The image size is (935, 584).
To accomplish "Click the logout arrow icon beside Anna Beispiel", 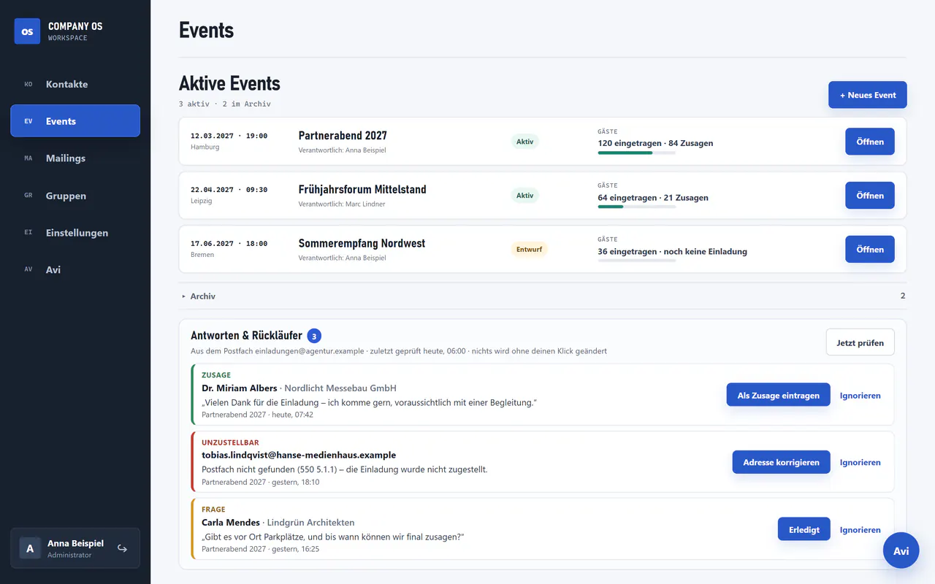I will pos(122,548).
